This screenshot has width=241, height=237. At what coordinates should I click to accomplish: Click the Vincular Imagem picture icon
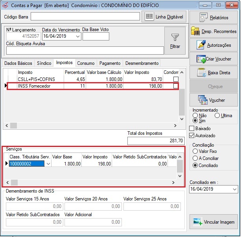198,222
